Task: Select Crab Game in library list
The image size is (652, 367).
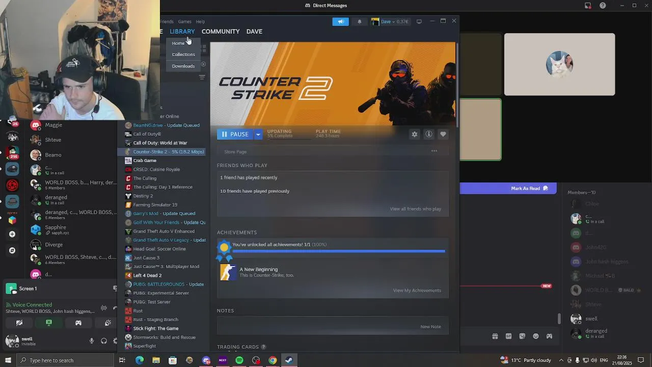Action: 145,161
